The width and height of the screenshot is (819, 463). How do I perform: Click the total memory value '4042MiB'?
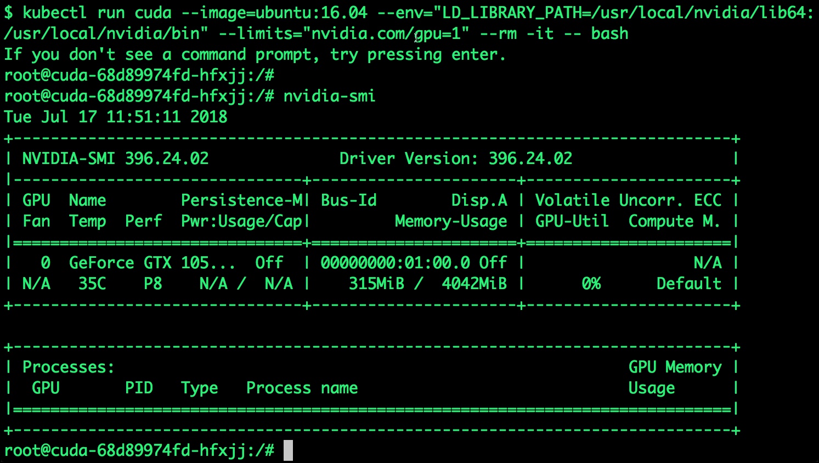(x=475, y=284)
